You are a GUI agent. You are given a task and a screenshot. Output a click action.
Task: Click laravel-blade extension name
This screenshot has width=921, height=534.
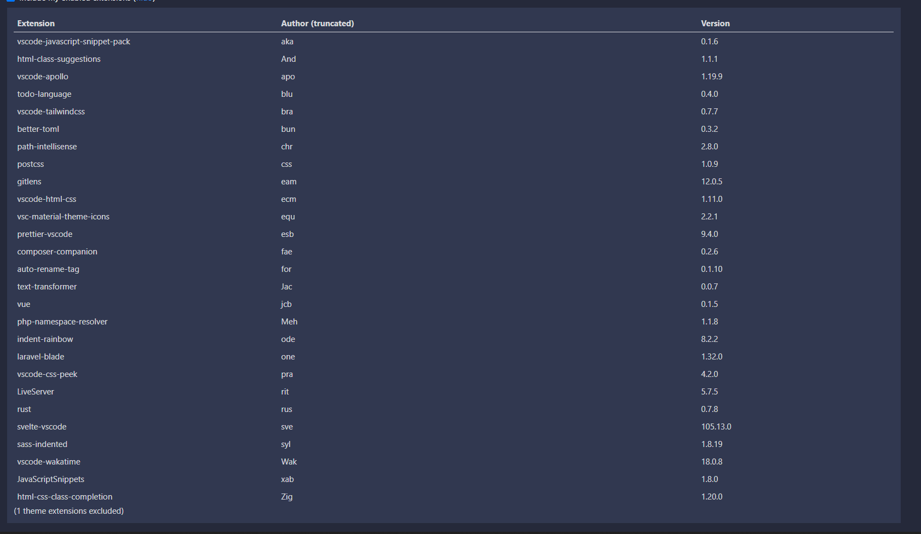pyautogui.click(x=41, y=357)
